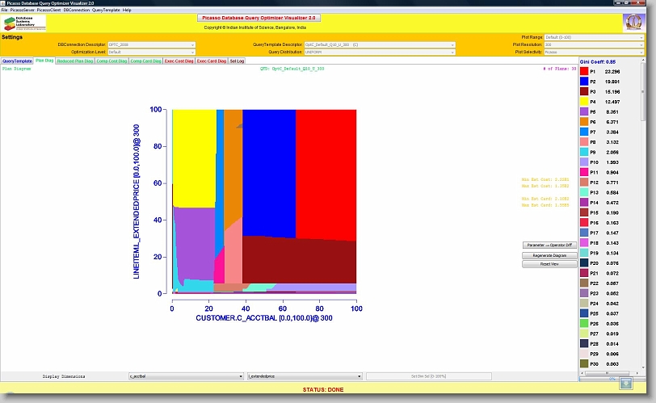Expand the c_acctbal display dimension dropdown
Viewport: 656px width, 403px height.
click(185, 376)
